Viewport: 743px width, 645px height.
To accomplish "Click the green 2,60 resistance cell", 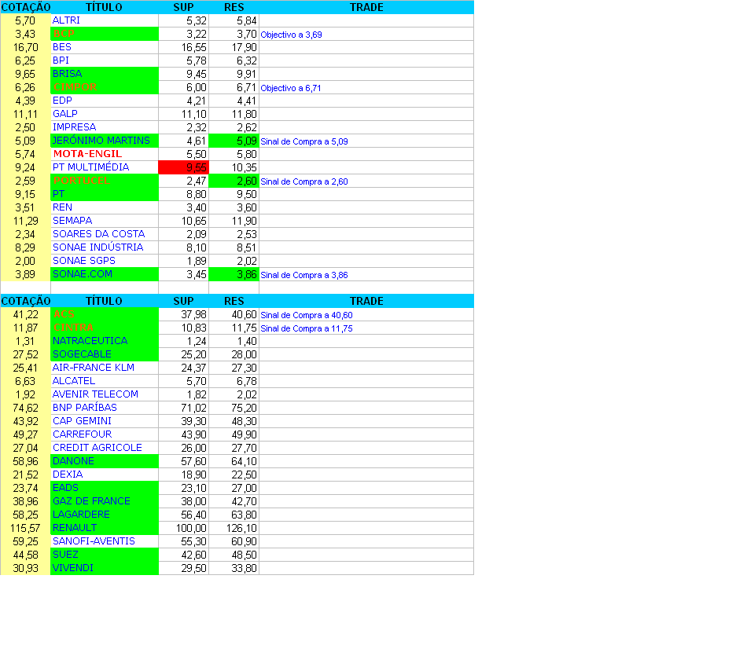I will pos(234,181).
